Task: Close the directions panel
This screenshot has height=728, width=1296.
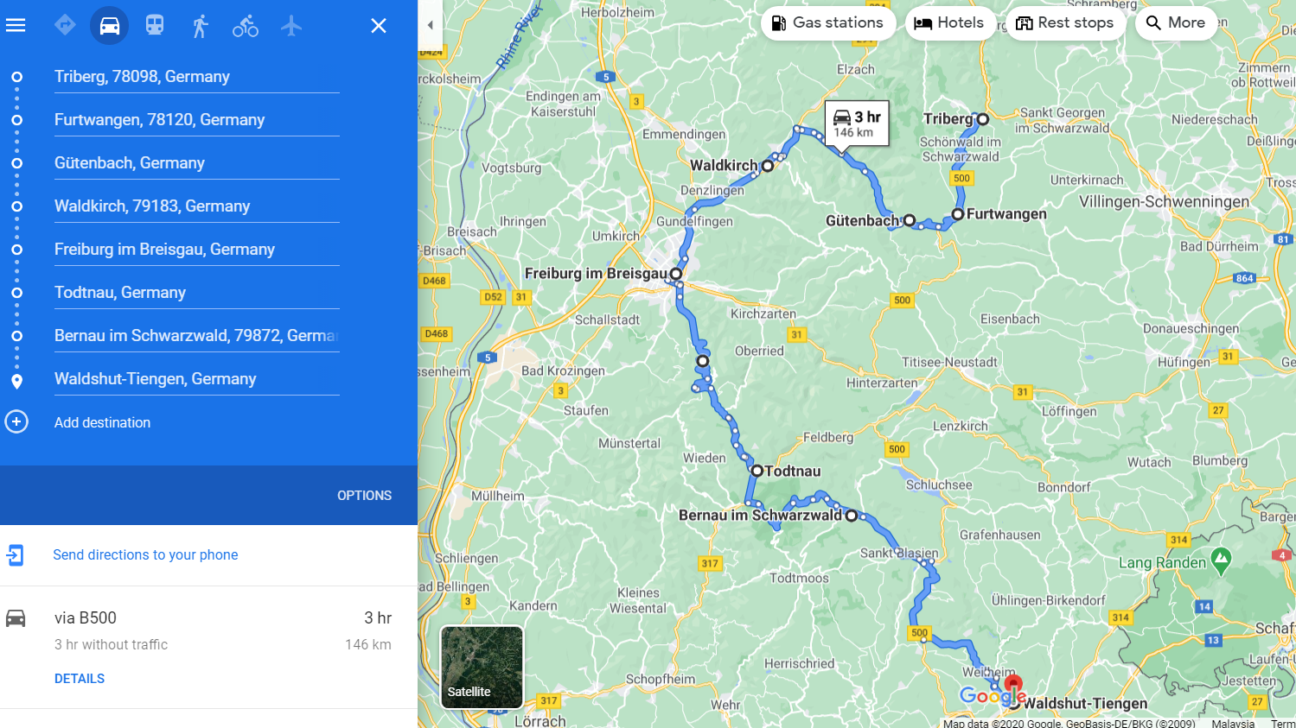Action: pyautogui.click(x=379, y=26)
